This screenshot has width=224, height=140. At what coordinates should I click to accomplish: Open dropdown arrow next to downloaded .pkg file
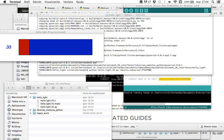pyautogui.click(x=137, y=126)
